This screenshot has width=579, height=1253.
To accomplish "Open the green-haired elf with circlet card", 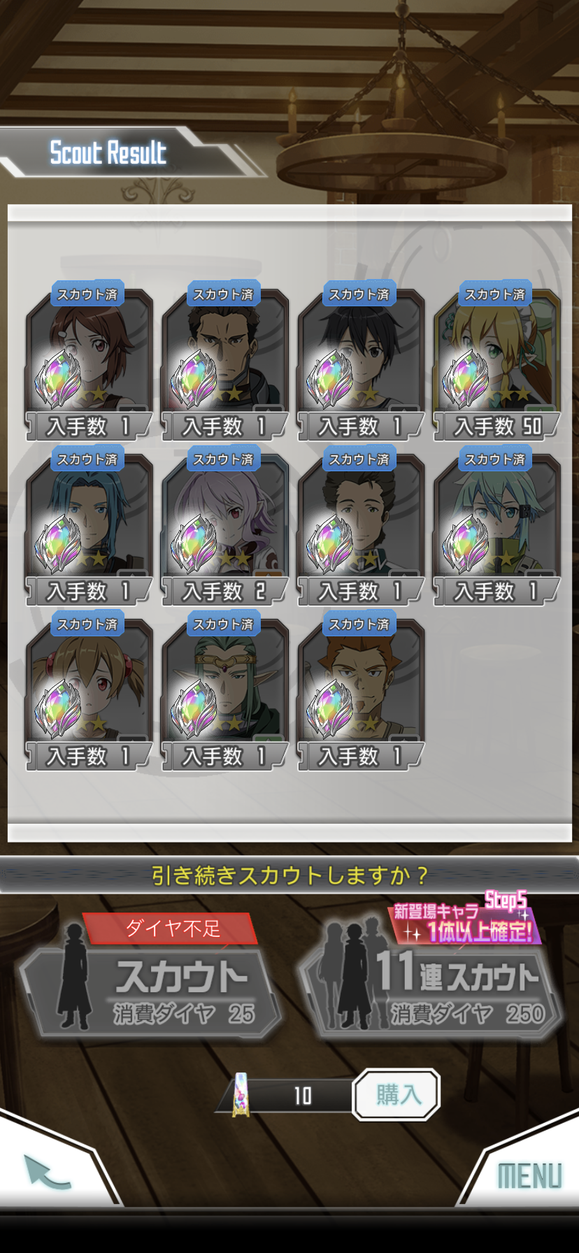I will coord(224,690).
